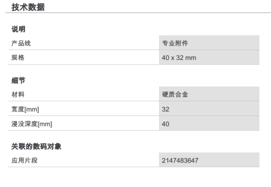
Task: Click the [mm] unit after 宽度
Action: 32,110
